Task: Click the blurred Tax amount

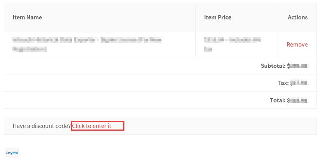Action: [x=299, y=83]
